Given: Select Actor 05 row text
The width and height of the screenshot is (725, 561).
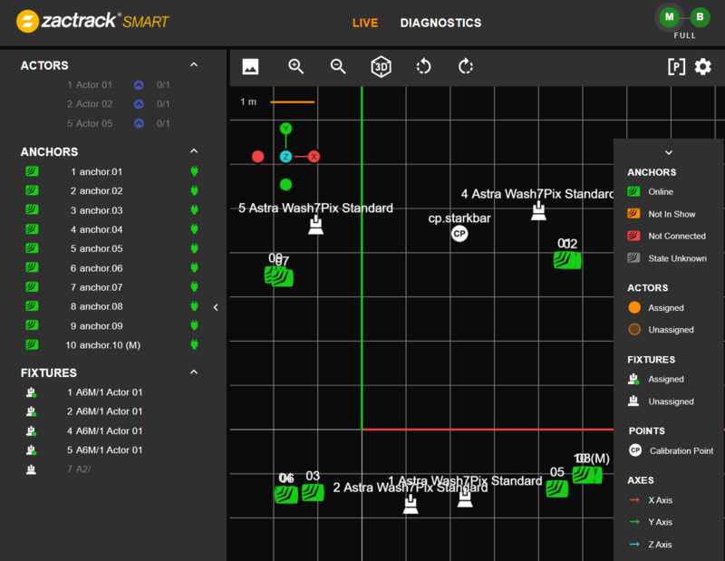Looking at the screenshot, I should click(x=90, y=123).
